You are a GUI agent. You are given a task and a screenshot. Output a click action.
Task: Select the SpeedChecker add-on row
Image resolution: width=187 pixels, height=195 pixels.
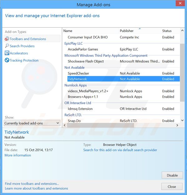click(123, 73)
